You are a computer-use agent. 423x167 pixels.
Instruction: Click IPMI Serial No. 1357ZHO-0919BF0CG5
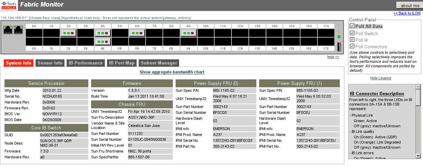[234, 140]
